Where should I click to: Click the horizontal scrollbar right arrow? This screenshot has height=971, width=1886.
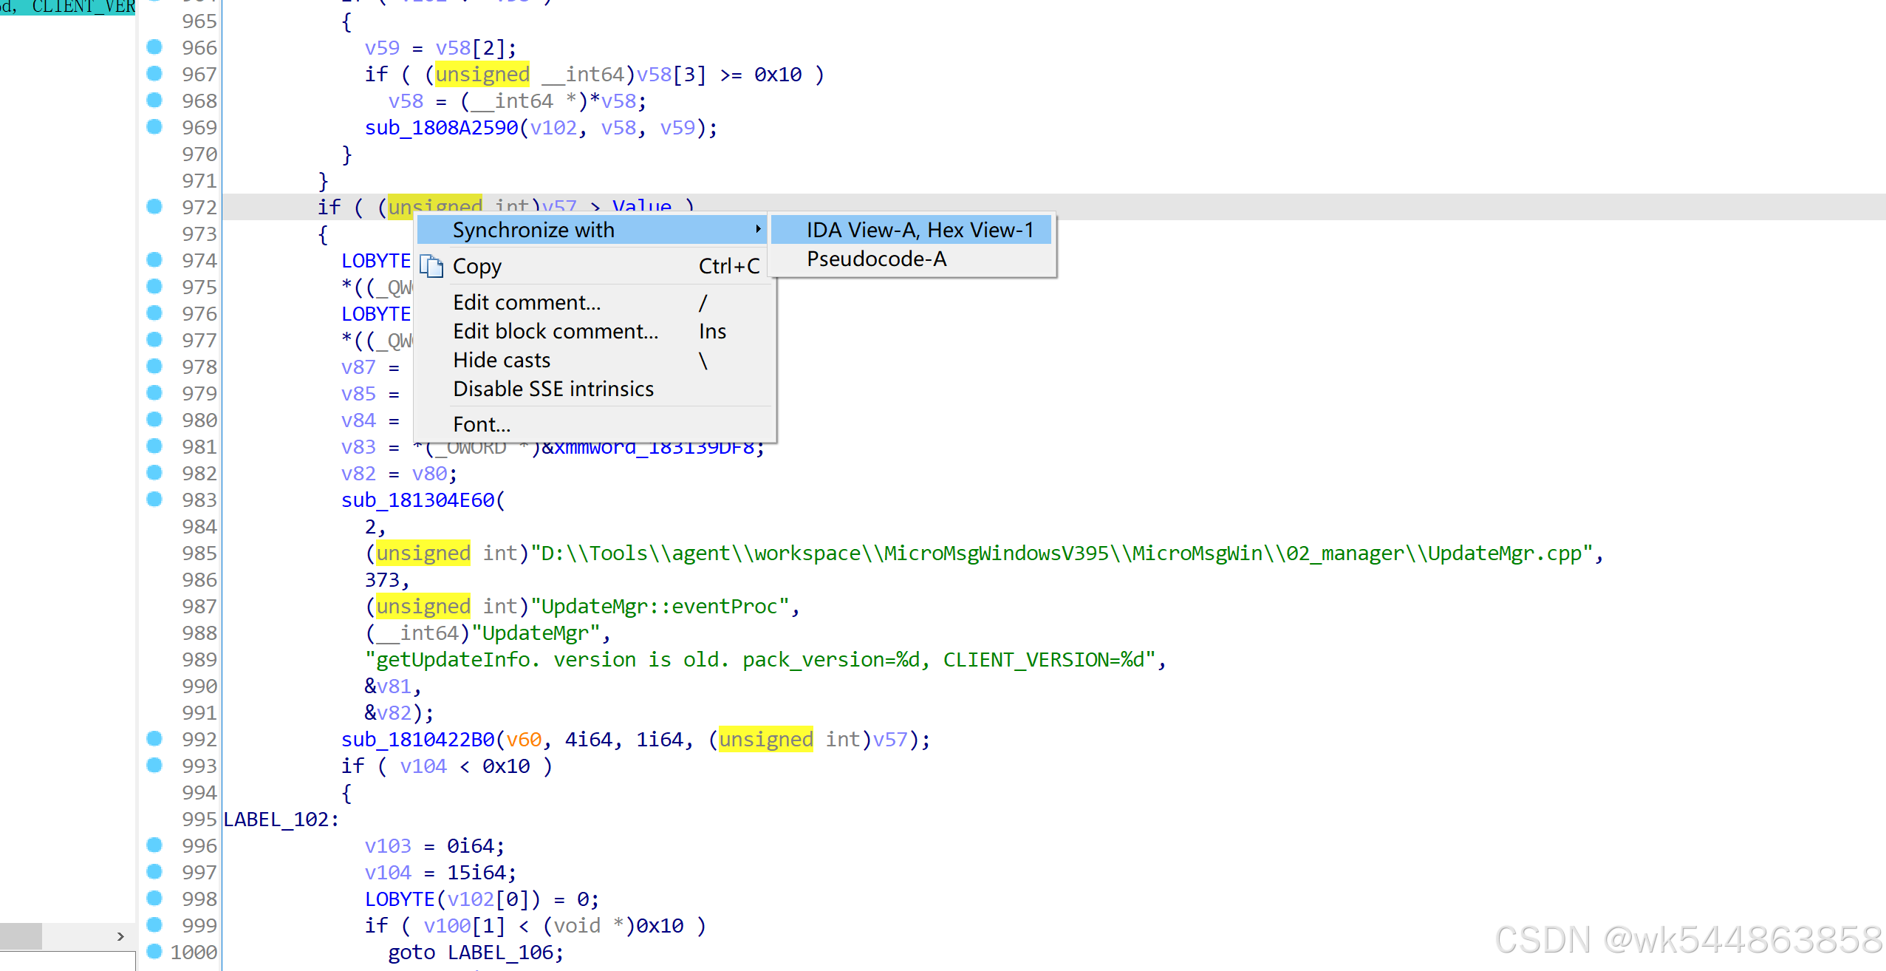[x=120, y=936]
